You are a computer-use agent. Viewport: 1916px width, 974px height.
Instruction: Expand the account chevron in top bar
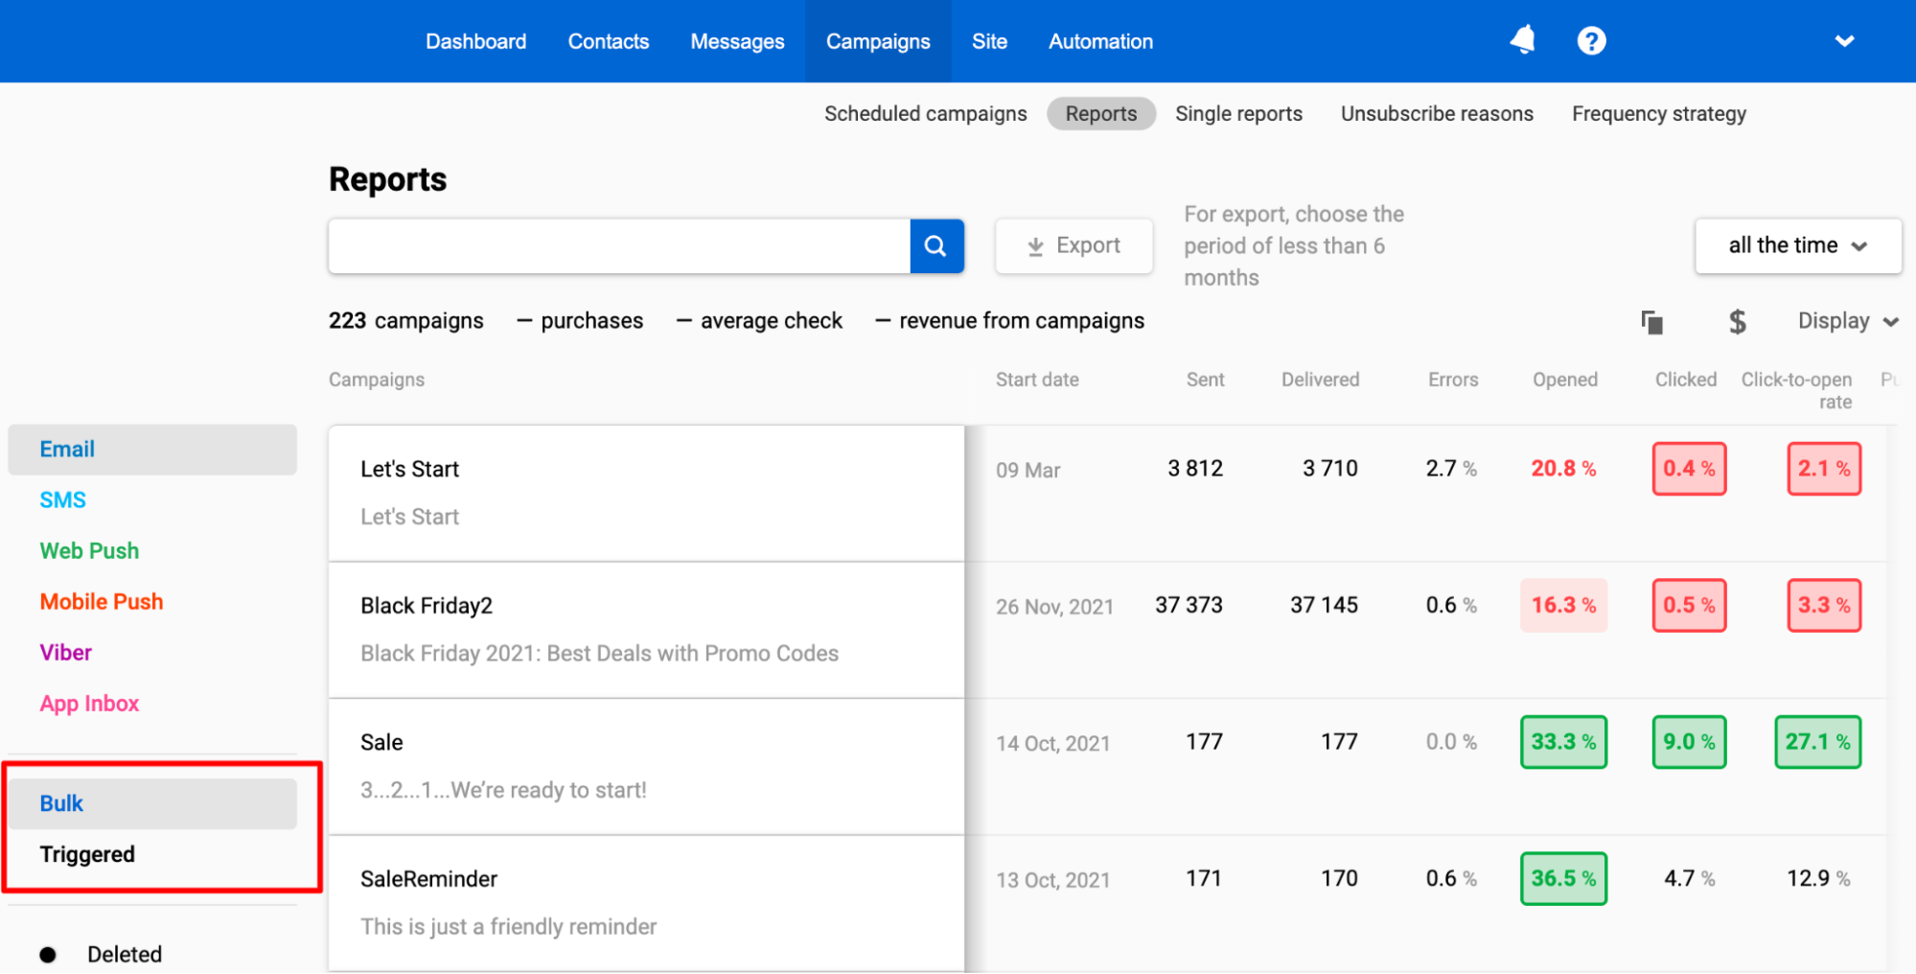click(1844, 41)
